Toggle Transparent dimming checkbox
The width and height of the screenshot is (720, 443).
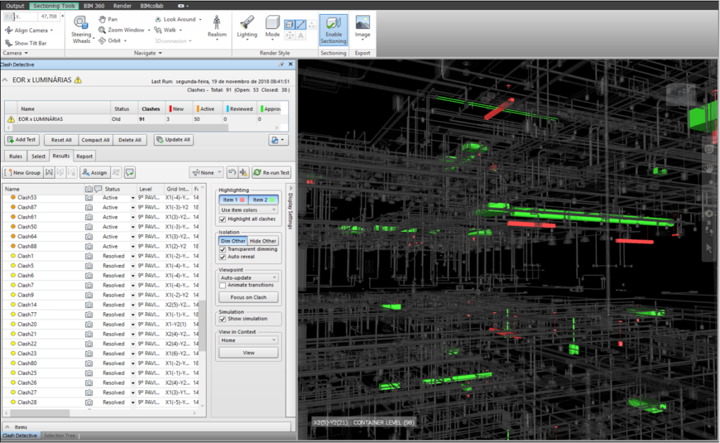click(x=223, y=249)
